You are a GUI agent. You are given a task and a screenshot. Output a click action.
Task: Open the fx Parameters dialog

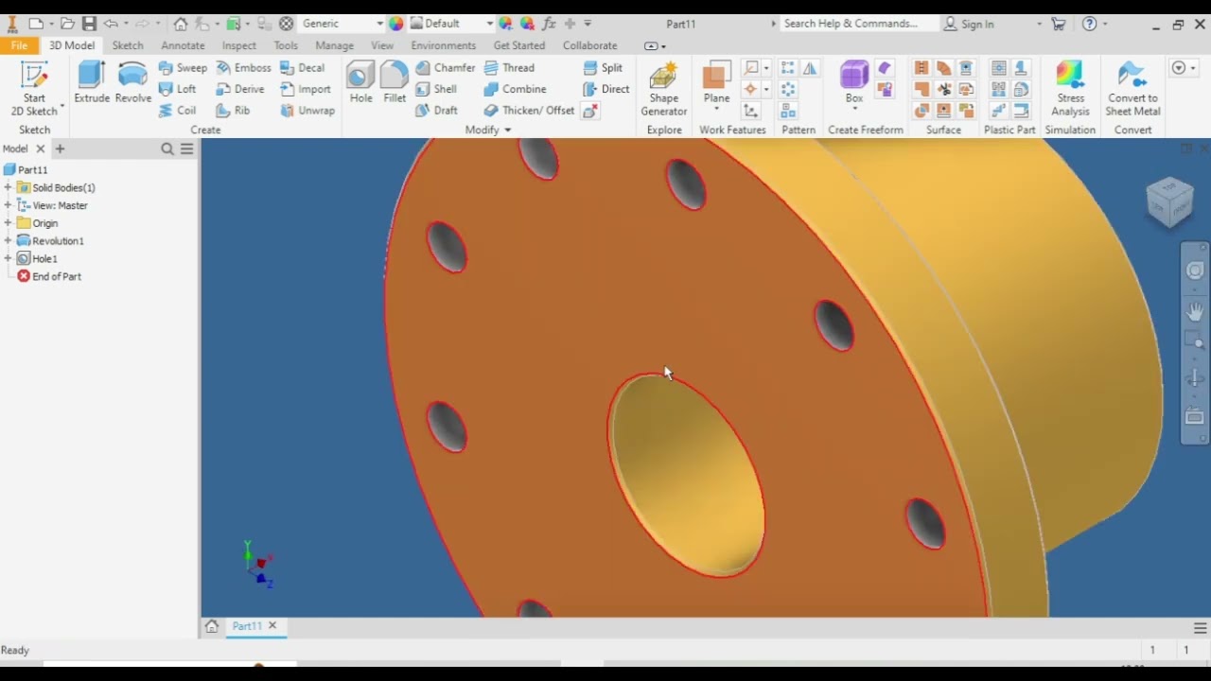(x=549, y=24)
